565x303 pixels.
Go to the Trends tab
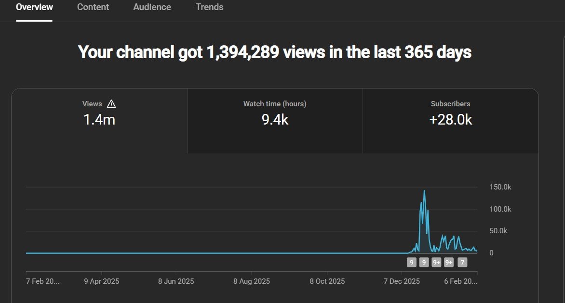[209, 7]
